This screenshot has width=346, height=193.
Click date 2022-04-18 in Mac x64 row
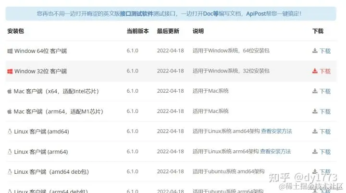pyautogui.click(x=170, y=91)
